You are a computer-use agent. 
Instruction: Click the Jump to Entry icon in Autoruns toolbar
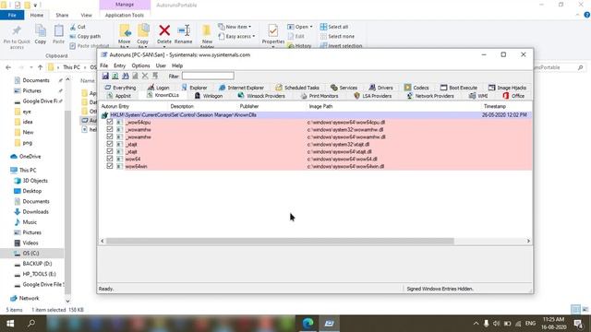click(x=155, y=76)
